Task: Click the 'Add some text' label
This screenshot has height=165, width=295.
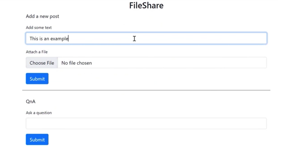Action: (x=39, y=28)
